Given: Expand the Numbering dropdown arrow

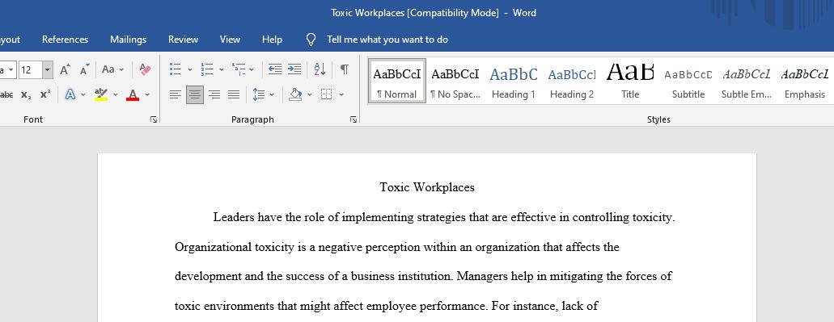Looking at the screenshot, I should (222, 69).
